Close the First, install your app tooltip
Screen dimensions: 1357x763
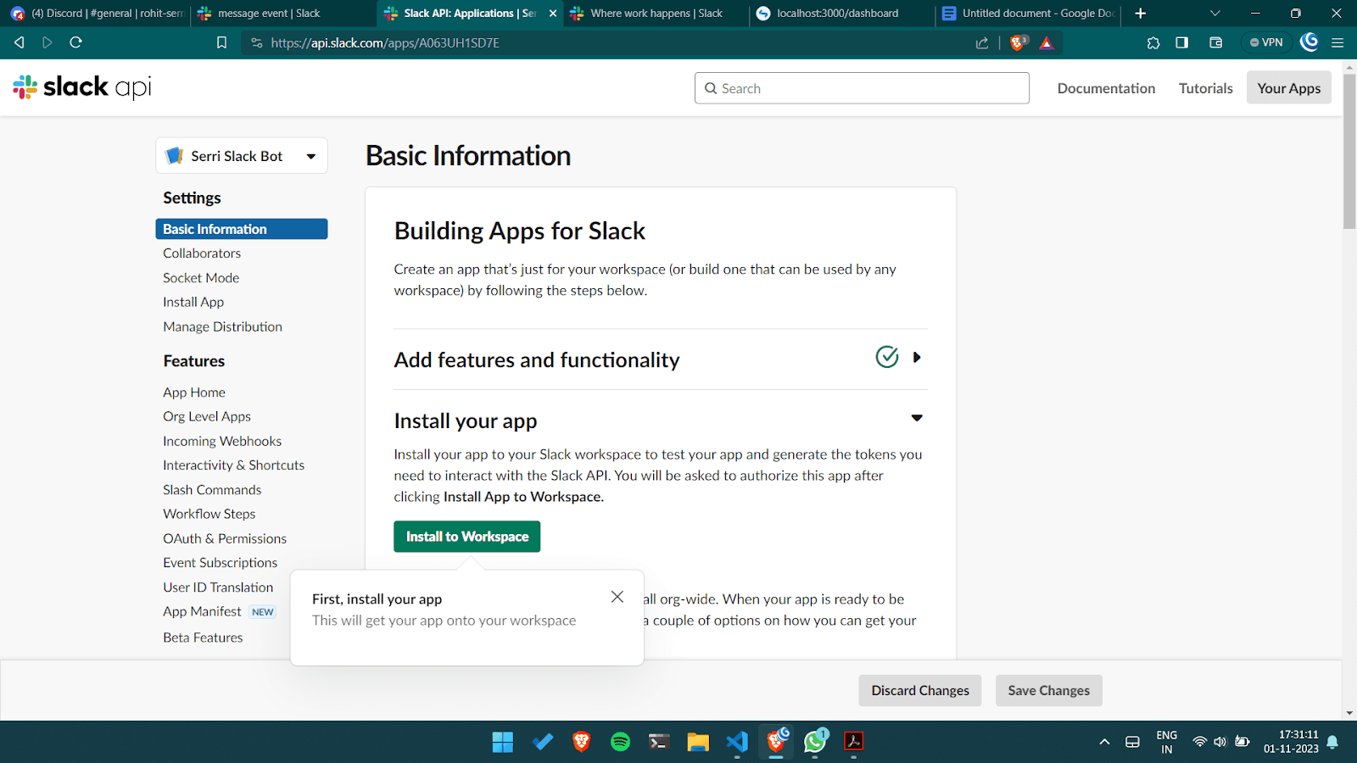[617, 597]
